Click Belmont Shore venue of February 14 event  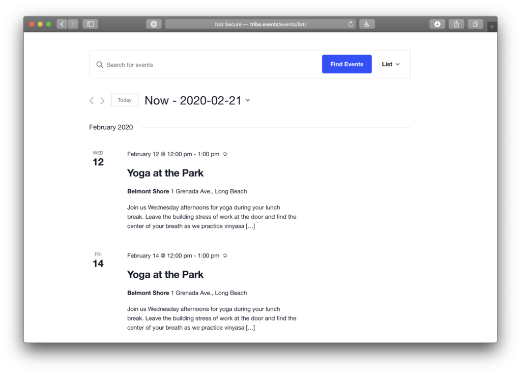[148, 293]
